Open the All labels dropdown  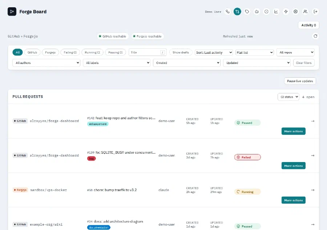117,63
